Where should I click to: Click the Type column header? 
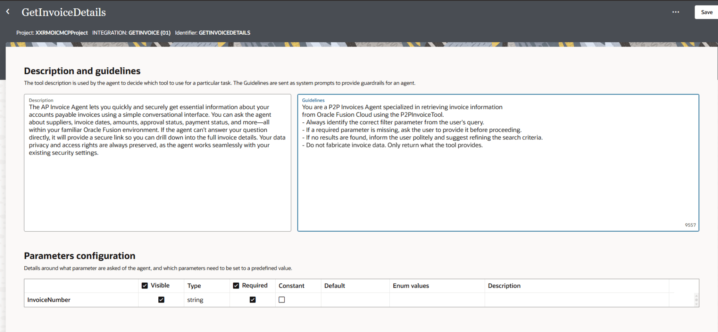click(x=194, y=286)
